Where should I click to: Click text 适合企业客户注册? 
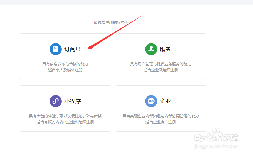click(x=161, y=122)
